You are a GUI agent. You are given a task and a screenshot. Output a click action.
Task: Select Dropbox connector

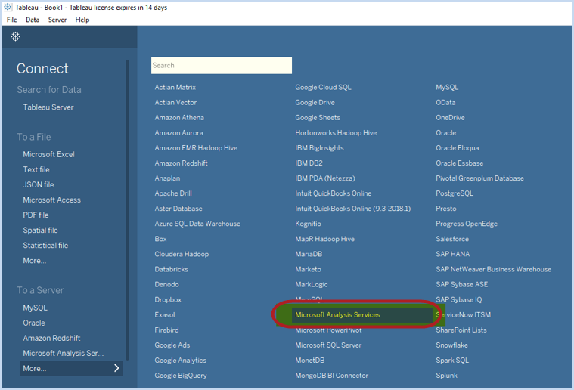coord(168,299)
